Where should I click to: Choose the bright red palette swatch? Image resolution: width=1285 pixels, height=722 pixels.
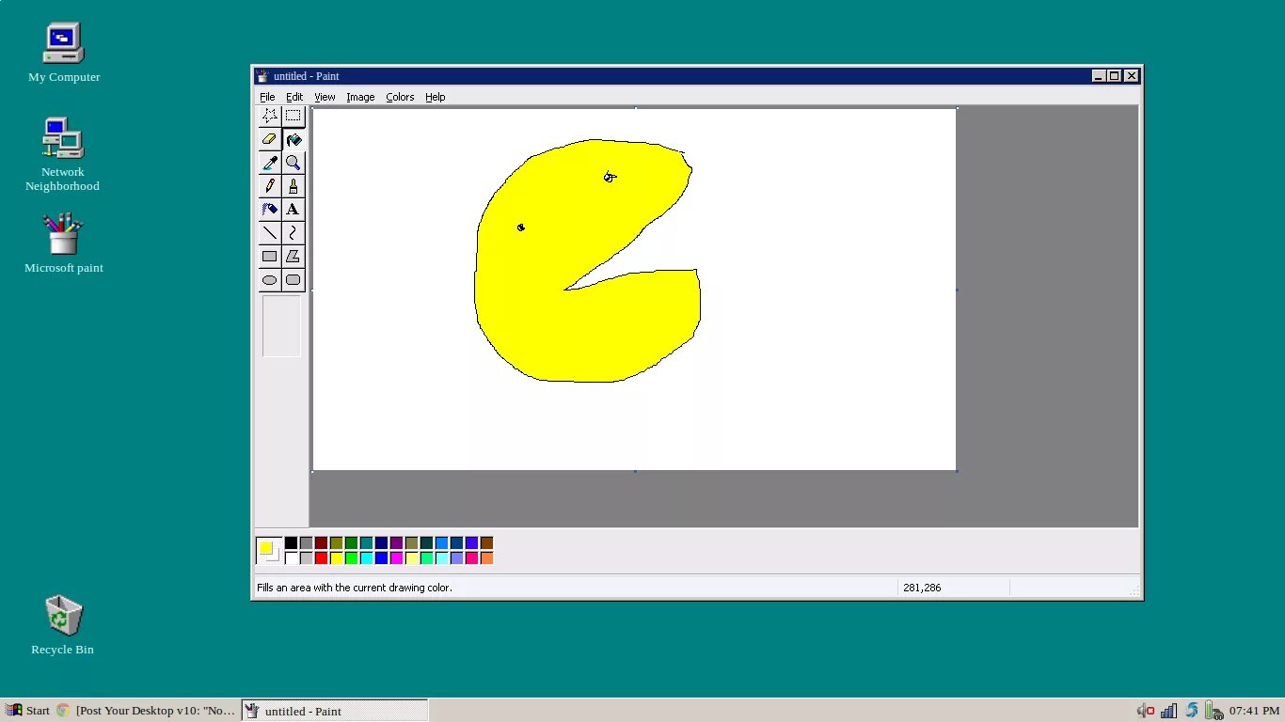[321, 558]
